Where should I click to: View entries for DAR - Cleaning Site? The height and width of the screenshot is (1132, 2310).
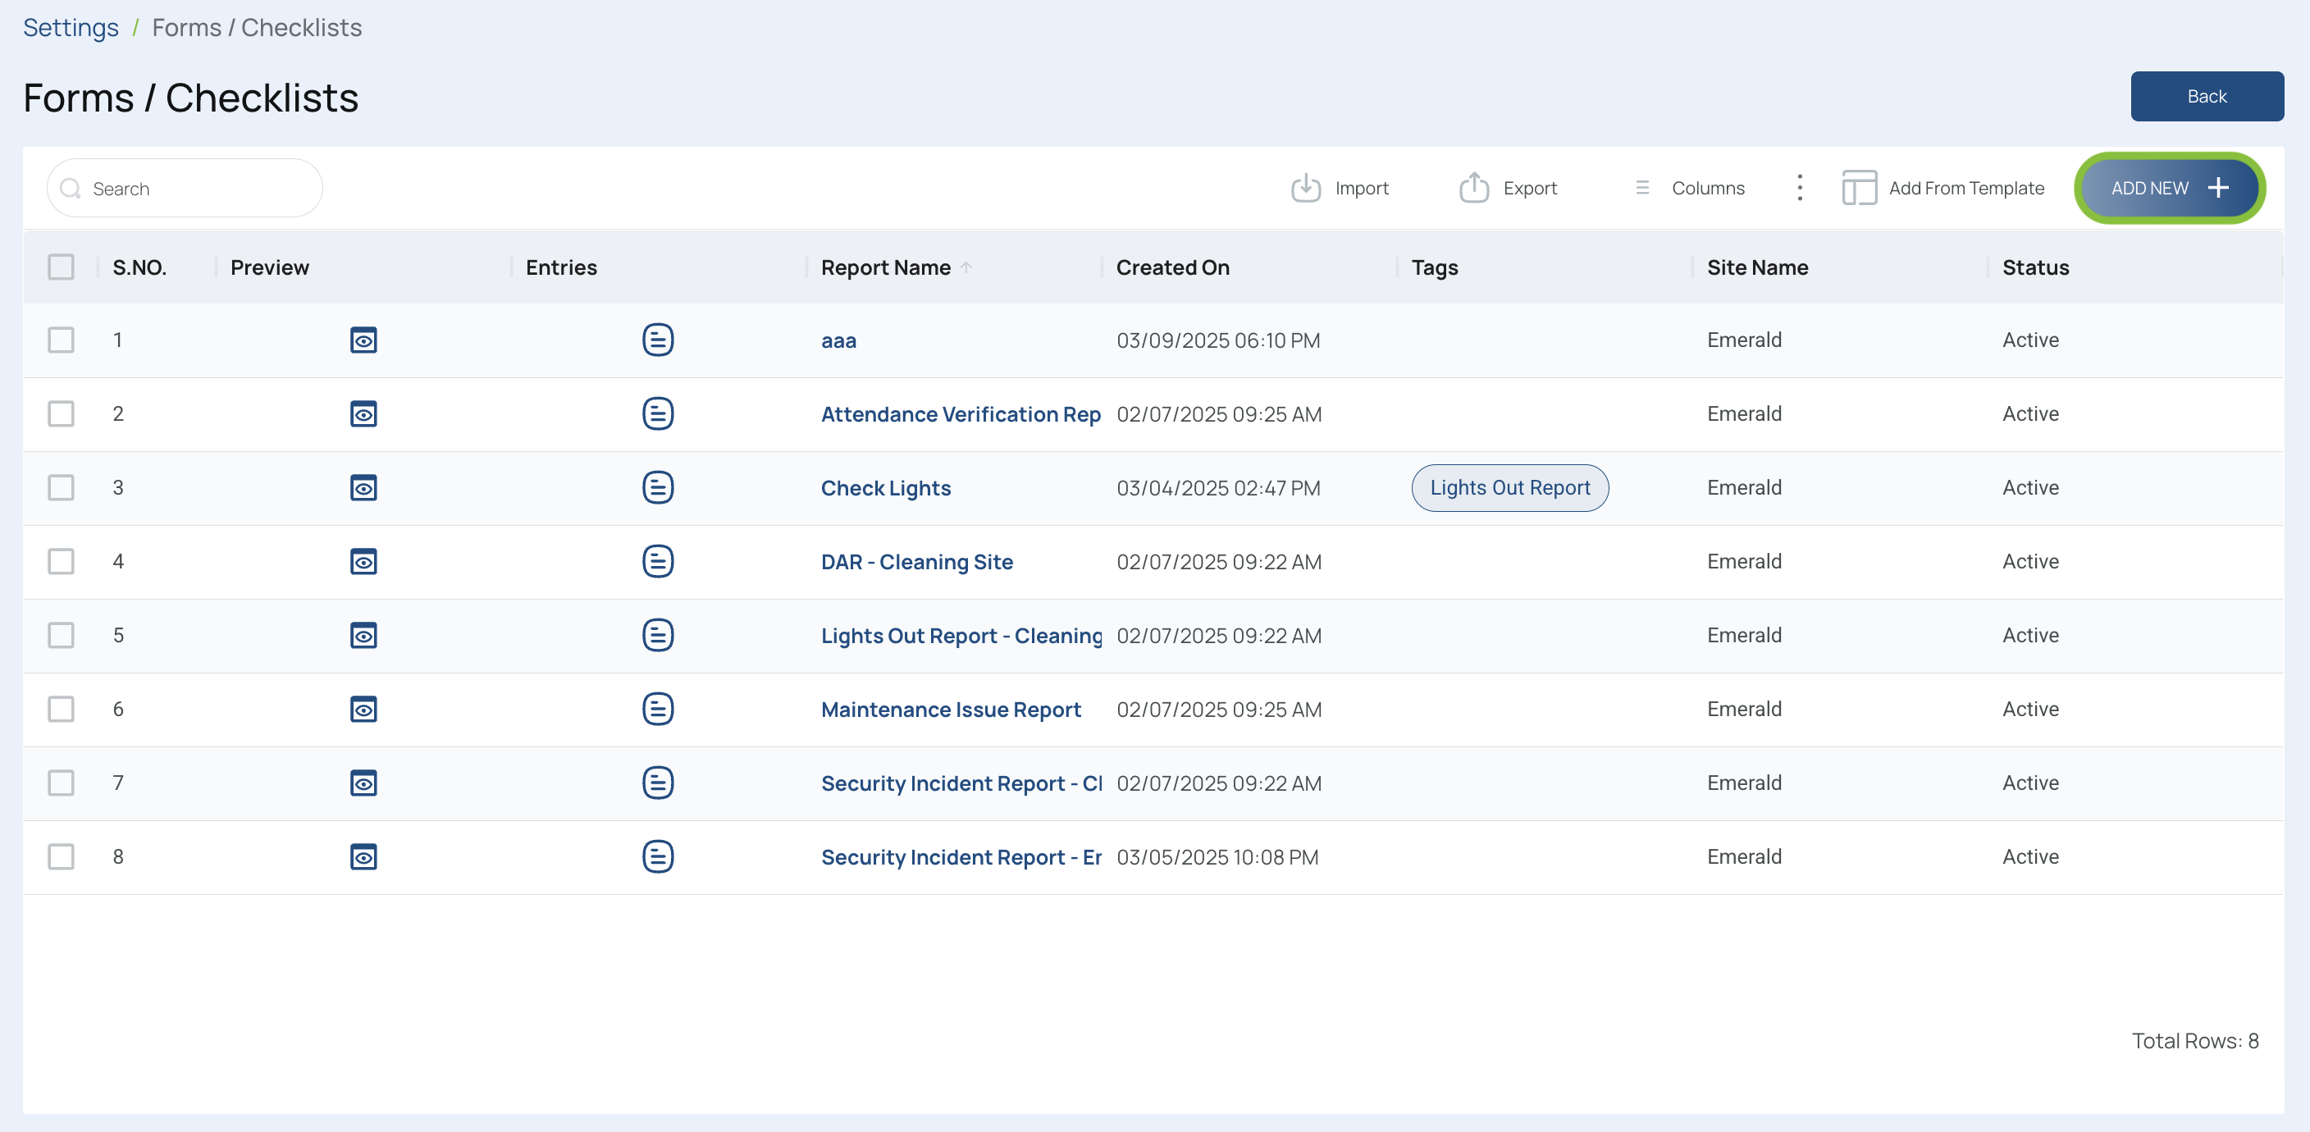658,562
